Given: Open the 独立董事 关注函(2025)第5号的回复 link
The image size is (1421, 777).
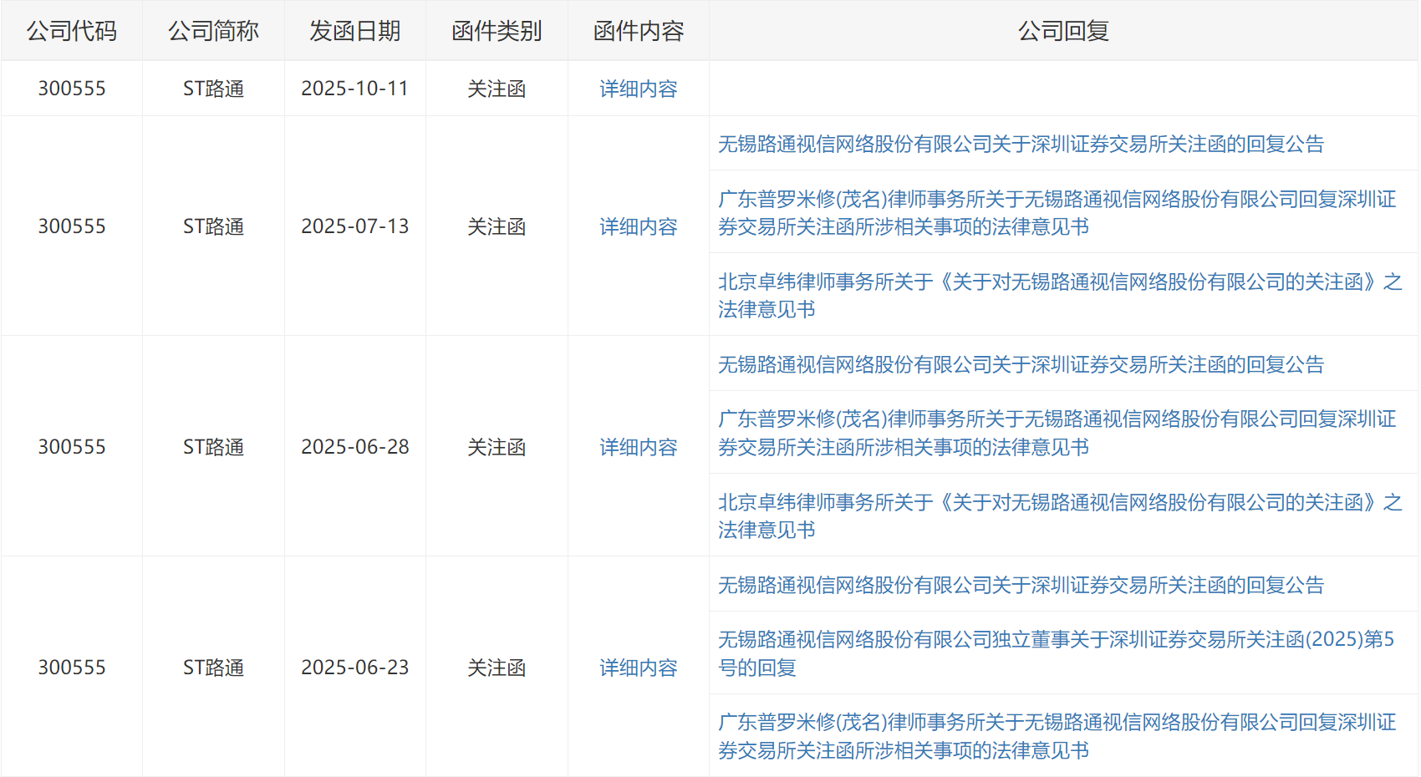Looking at the screenshot, I should click(1056, 653).
